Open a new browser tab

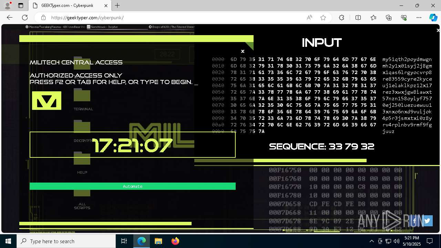coord(117,6)
